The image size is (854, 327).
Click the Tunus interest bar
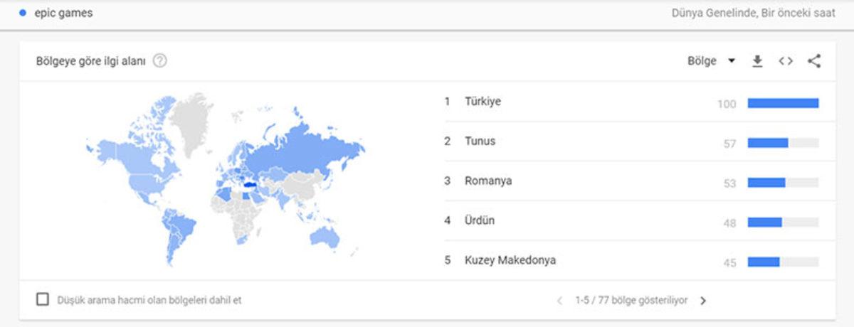[768, 143]
